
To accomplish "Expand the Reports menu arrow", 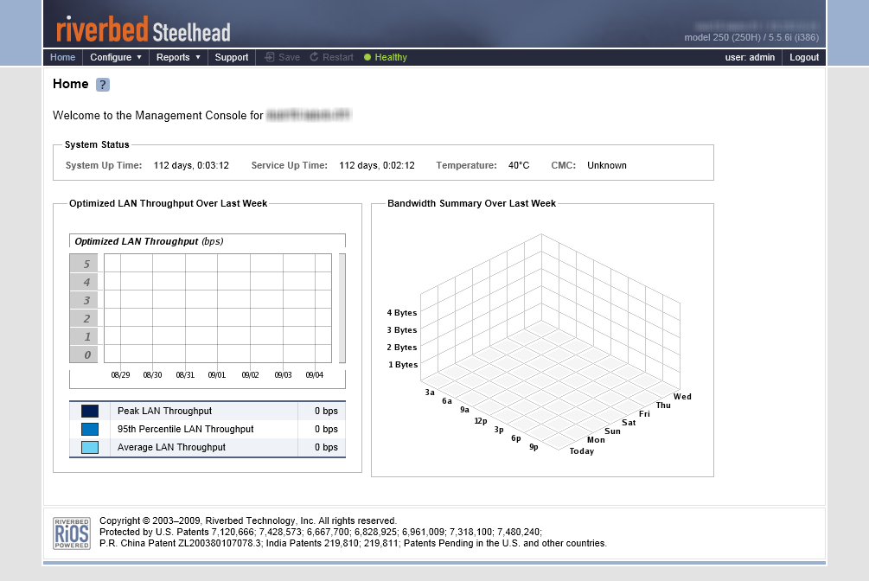I will (x=198, y=57).
